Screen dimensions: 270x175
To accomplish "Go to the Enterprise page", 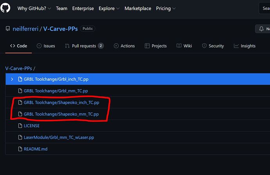I will click(83, 9).
